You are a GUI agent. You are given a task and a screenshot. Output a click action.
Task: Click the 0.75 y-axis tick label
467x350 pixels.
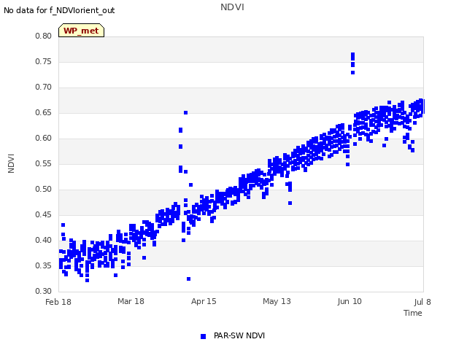pyautogui.click(x=43, y=61)
